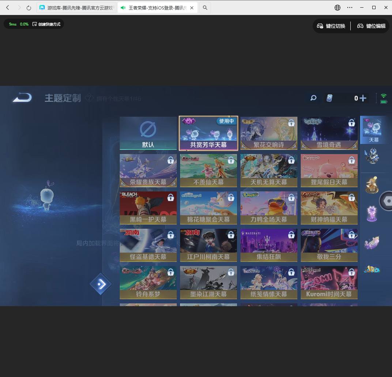Open the locked 黑崎一护天幕 theme thumbnail
Image resolution: width=392 pixels, height=377 pixels.
148,207
